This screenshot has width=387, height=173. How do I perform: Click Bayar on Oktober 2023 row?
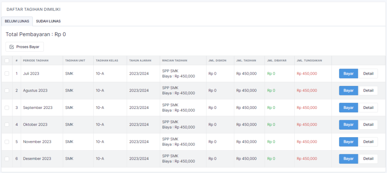tap(348, 124)
